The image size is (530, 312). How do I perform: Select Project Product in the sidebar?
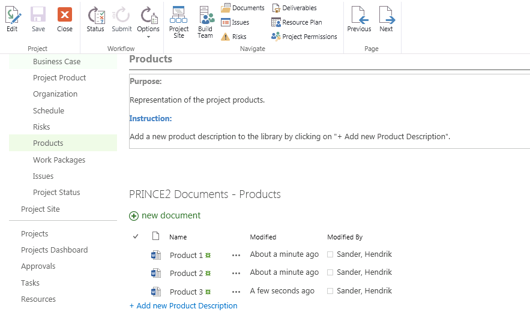point(59,78)
